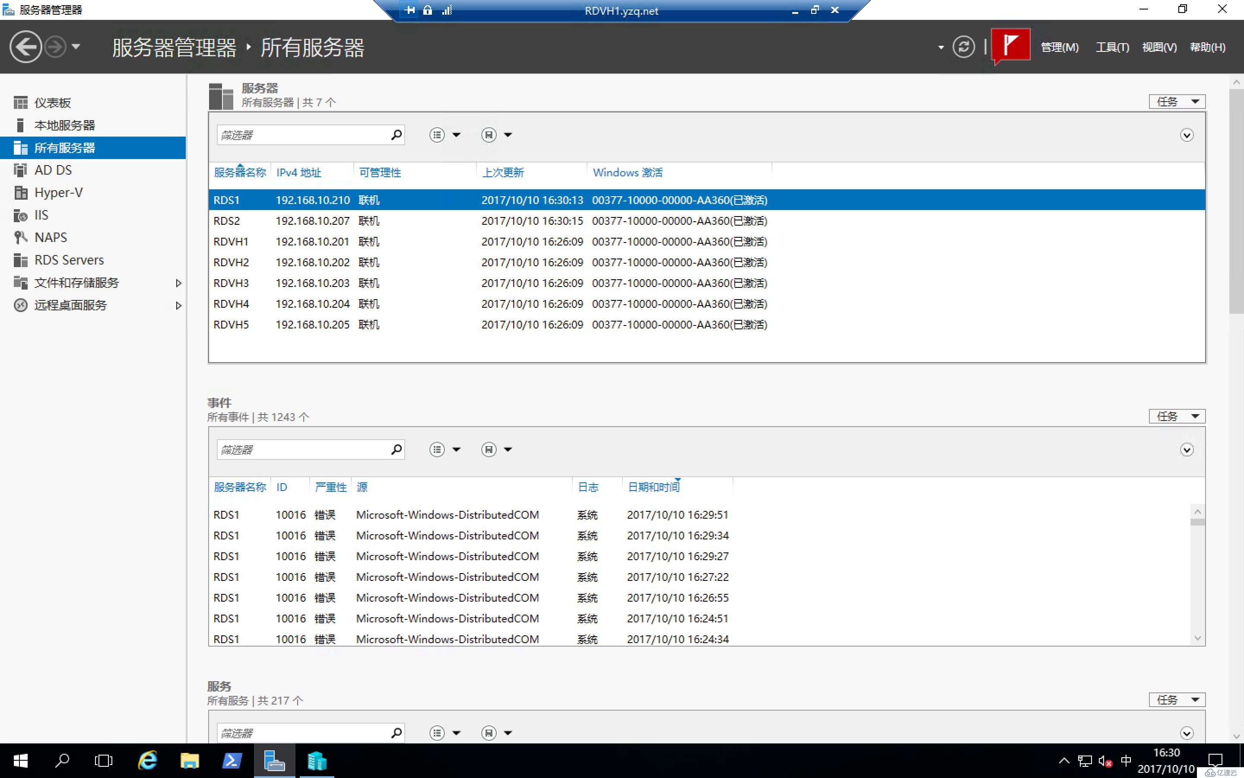This screenshot has height=778, width=1244.
Task: Open the 视图(V) menu
Action: (1159, 48)
